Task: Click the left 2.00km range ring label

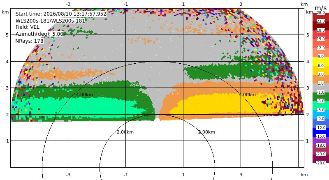Action: [125, 132]
